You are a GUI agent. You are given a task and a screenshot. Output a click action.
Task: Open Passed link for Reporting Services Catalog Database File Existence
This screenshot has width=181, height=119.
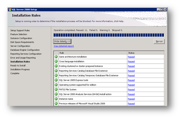point(131,71)
